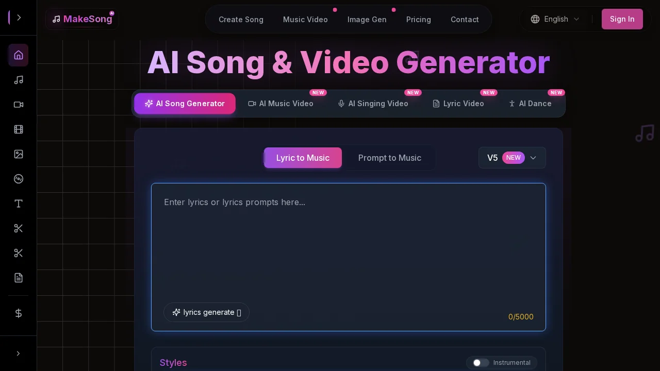Open the Pricing menu item

click(x=418, y=19)
